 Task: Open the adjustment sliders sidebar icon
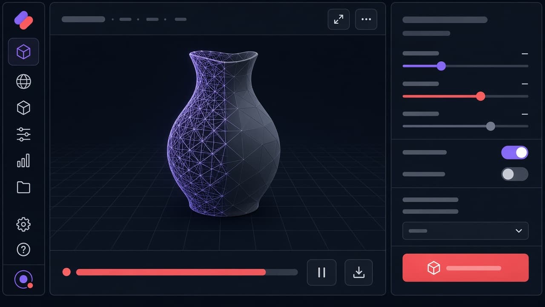tap(23, 134)
